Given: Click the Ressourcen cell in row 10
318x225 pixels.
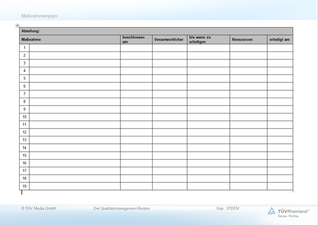Looking at the screenshot, I should (248, 117).
